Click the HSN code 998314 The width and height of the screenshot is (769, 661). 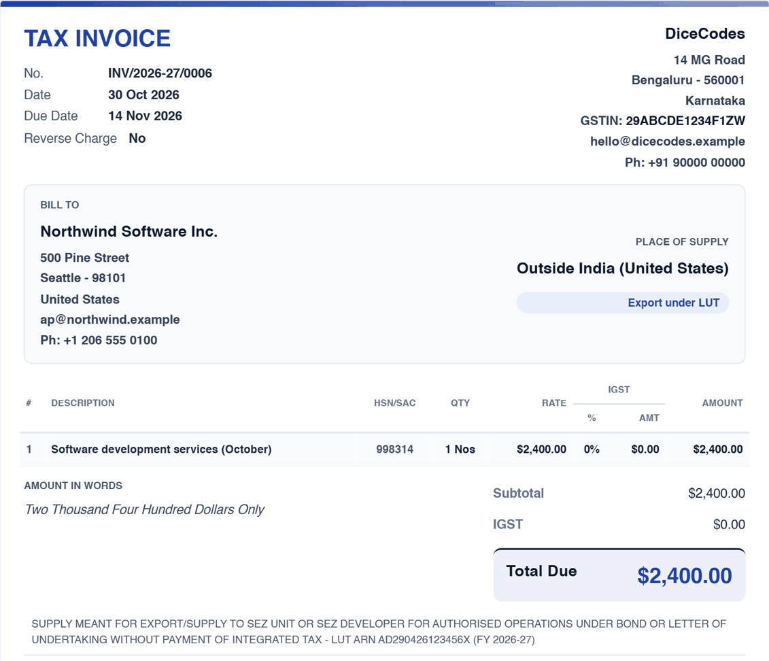[395, 449]
